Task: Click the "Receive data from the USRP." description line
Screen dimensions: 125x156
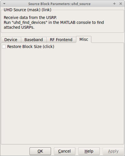Action: tap(30, 18)
